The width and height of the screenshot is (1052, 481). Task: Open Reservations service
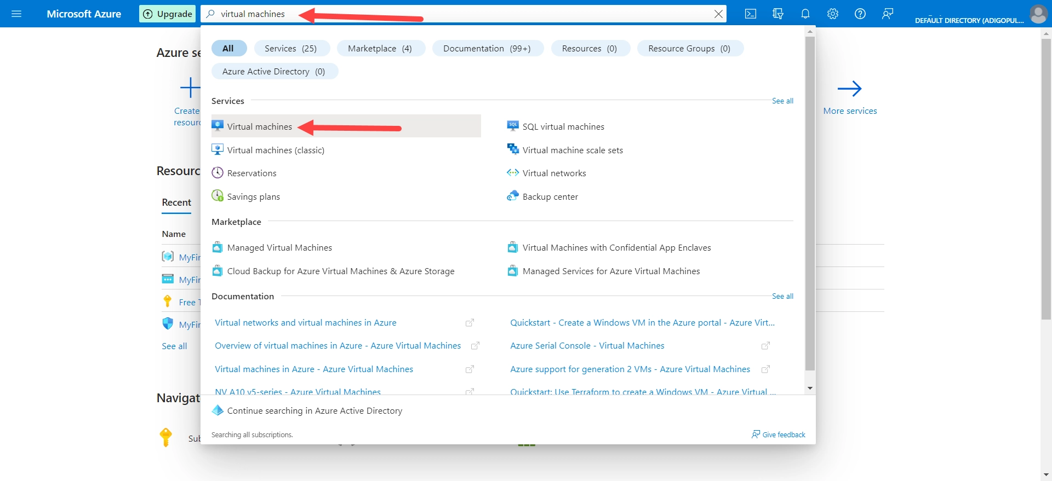click(x=251, y=173)
